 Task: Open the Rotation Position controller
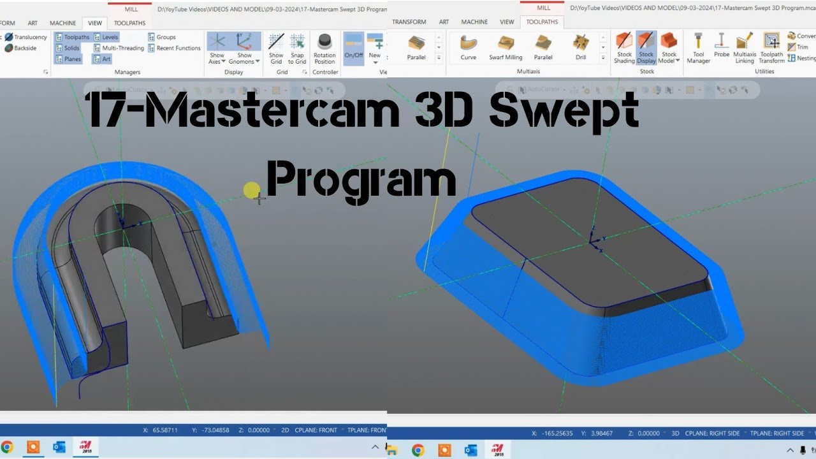pyautogui.click(x=324, y=48)
